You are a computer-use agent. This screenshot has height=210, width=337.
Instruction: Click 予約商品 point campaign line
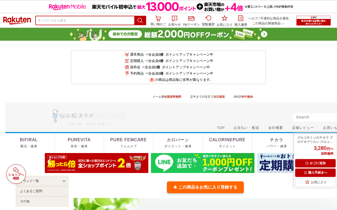169,73
